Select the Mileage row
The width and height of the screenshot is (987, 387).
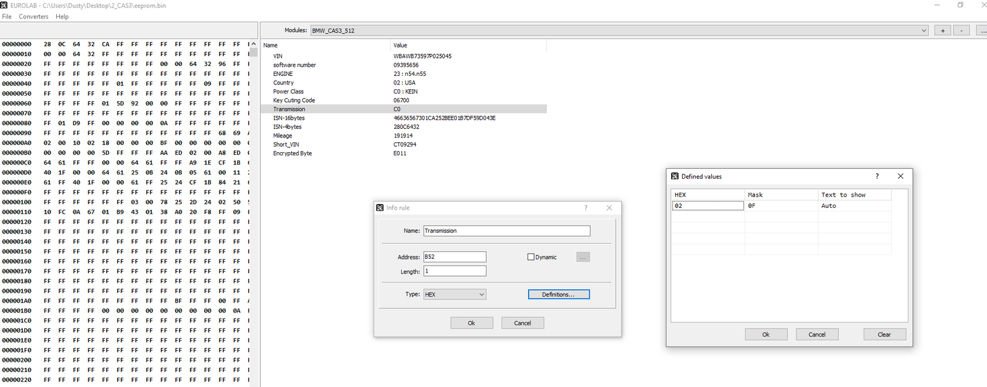[x=405, y=136]
